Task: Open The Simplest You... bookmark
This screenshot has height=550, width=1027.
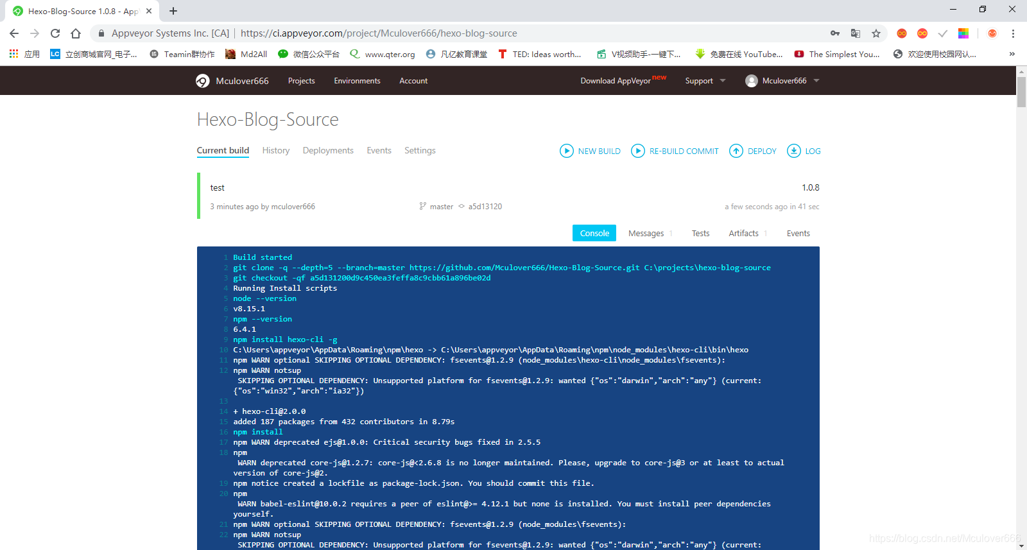Action: (x=837, y=54)
